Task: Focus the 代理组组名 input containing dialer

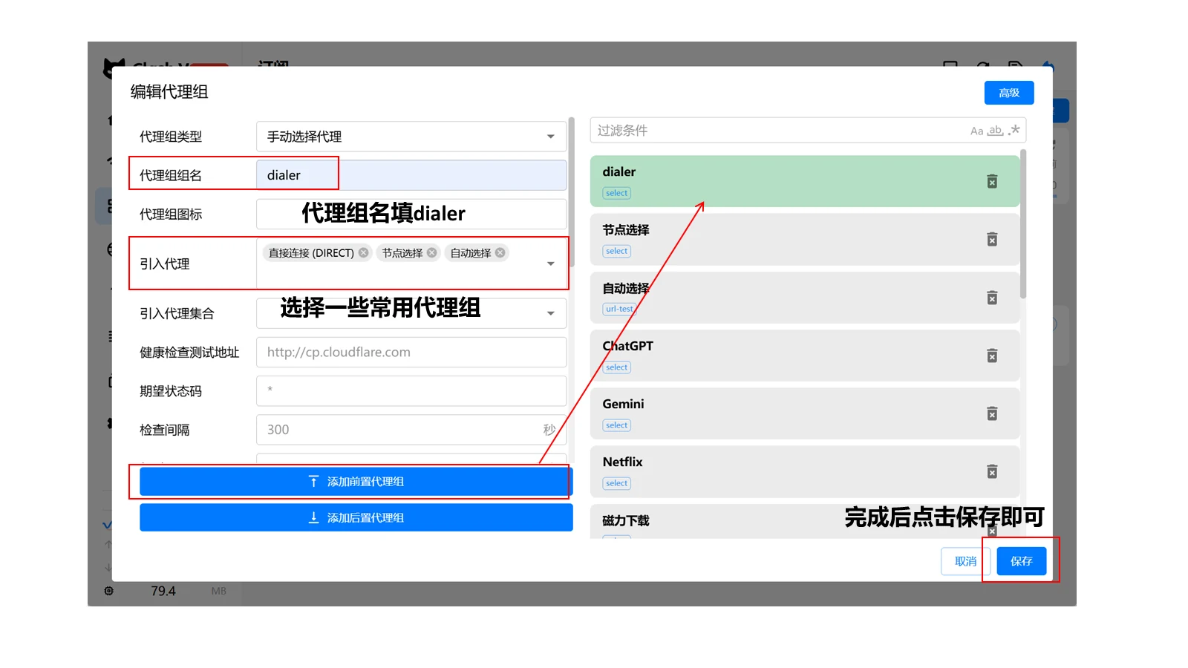Action: point(411,175)
